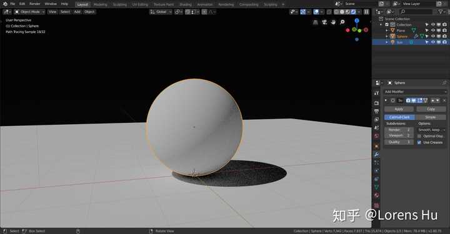The height and width of the screenshot is (234, 450).
Task: Open the Global transform orientation dropdown
Action: pos(161,12)
